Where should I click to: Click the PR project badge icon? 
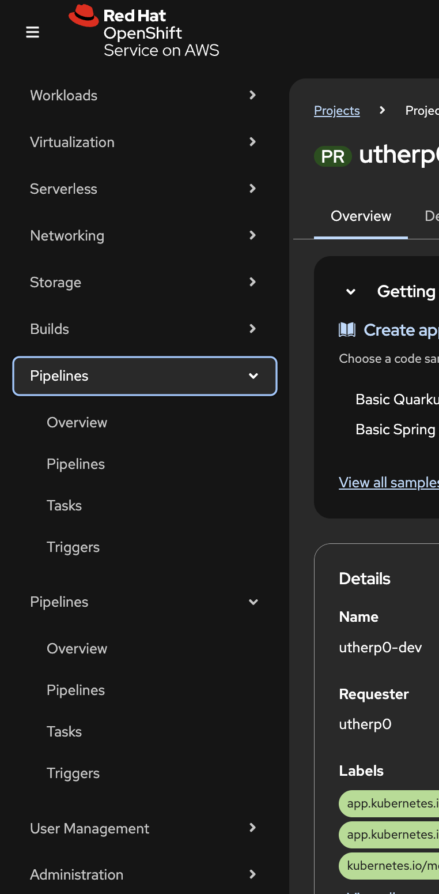coord(332,156)
